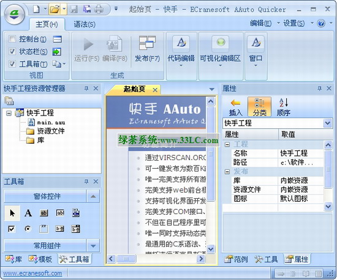Switch to the 模板 bottom tab
337x280 pixels.
(x=40, y=259)
